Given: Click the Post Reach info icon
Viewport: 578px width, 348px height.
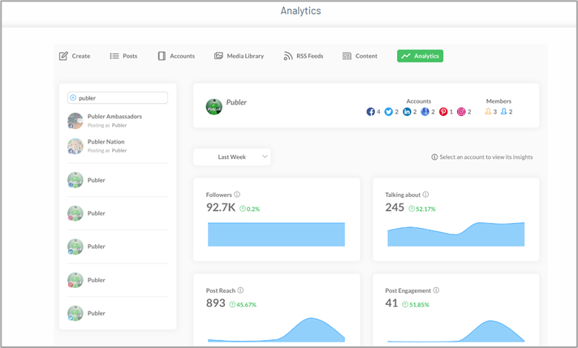Looking at the screenshot, I should [x=240, y=290].
